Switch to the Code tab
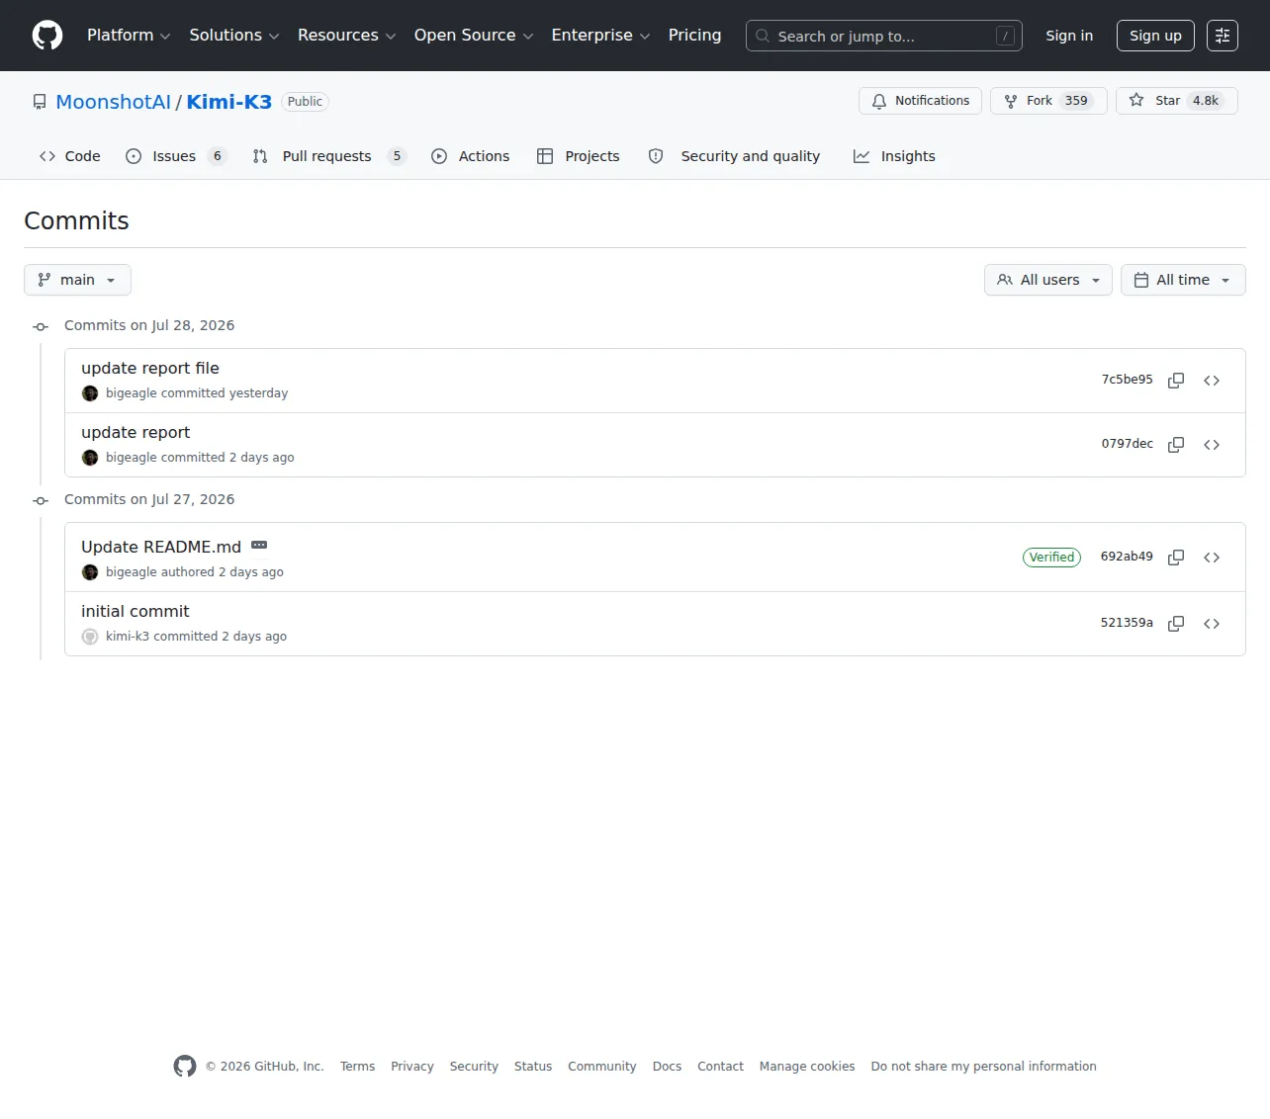This screenshot has height=1119, width=1270. pyautogui.click(x=69, y=156)
